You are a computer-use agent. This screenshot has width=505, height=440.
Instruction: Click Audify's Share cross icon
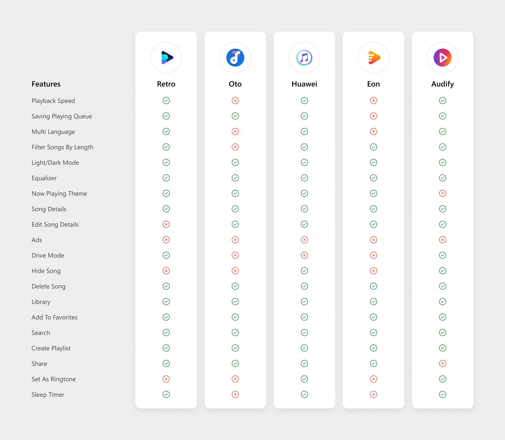coord(443,364)
